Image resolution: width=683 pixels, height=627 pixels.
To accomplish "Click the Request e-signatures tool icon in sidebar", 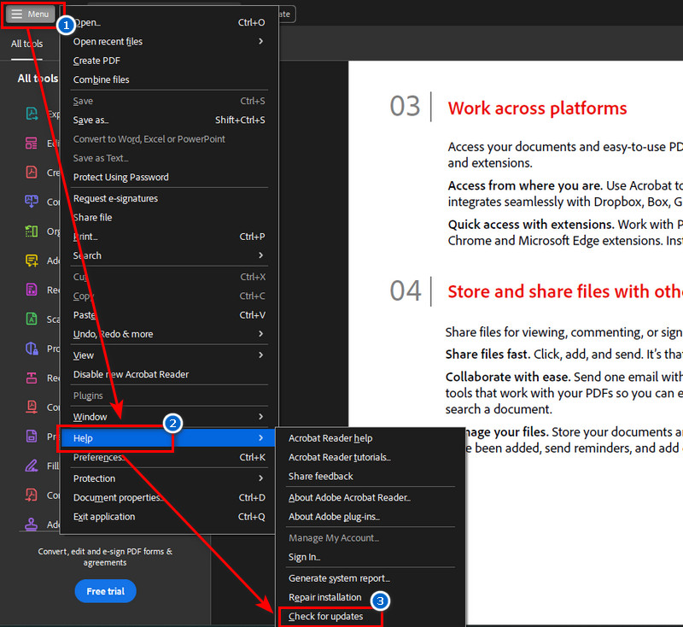I will tap(32, 290).
